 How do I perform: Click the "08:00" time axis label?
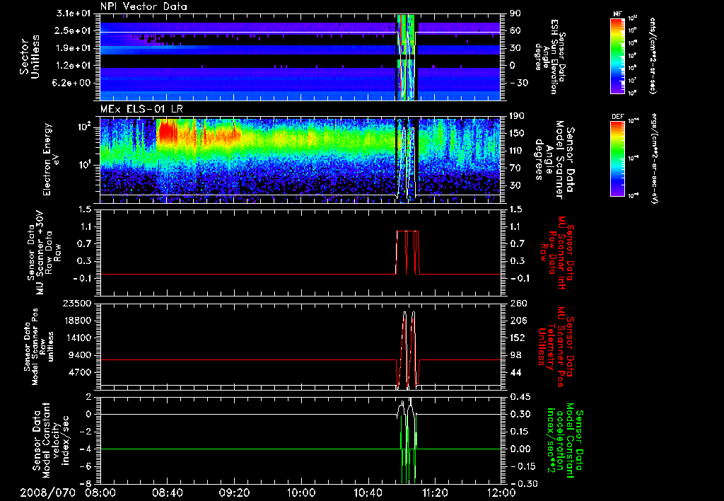tap(100, 493)
